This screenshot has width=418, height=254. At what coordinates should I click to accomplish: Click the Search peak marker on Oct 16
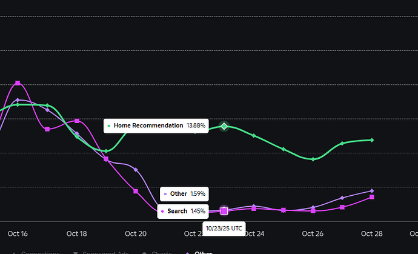(18, 83)
